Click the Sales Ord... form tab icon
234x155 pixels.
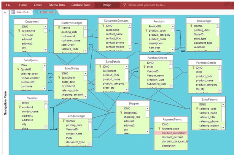13,12
